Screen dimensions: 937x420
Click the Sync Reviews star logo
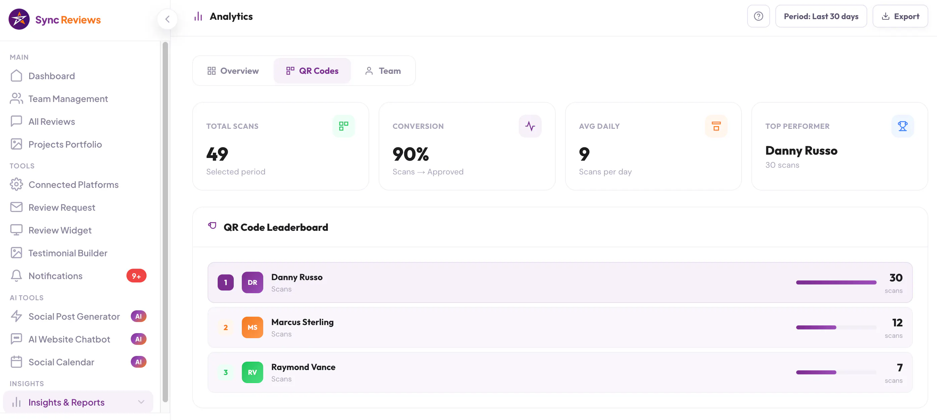19,19
